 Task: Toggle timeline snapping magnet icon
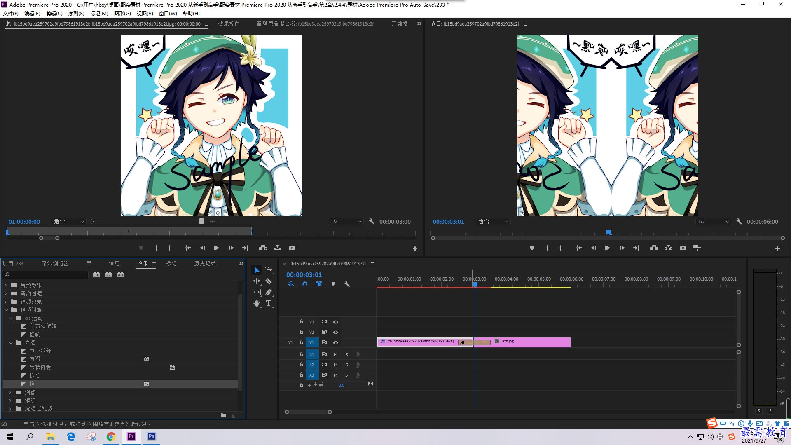305,284
